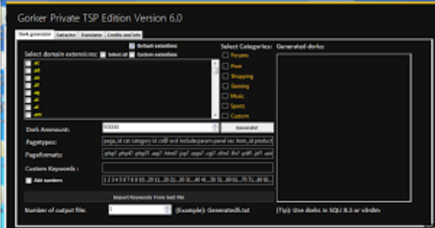435x228 pixels.
Task: Click inside the Generated dorks output box
Action: (344, 128)
